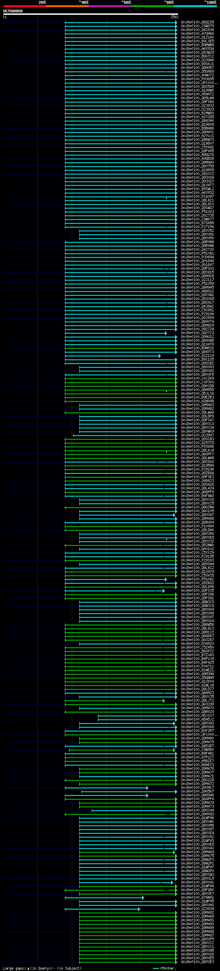The image size is (220, 971).
Task: Select hit UniRef100_Q66PF7
Action: pos(197,454)
